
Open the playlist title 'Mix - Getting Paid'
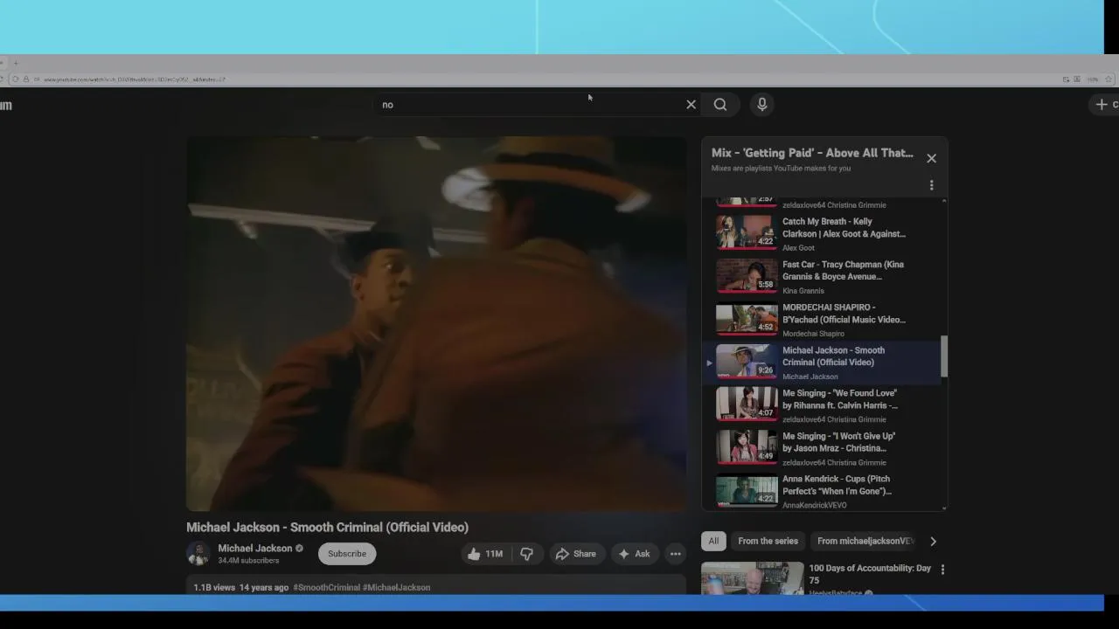[812, 153]
